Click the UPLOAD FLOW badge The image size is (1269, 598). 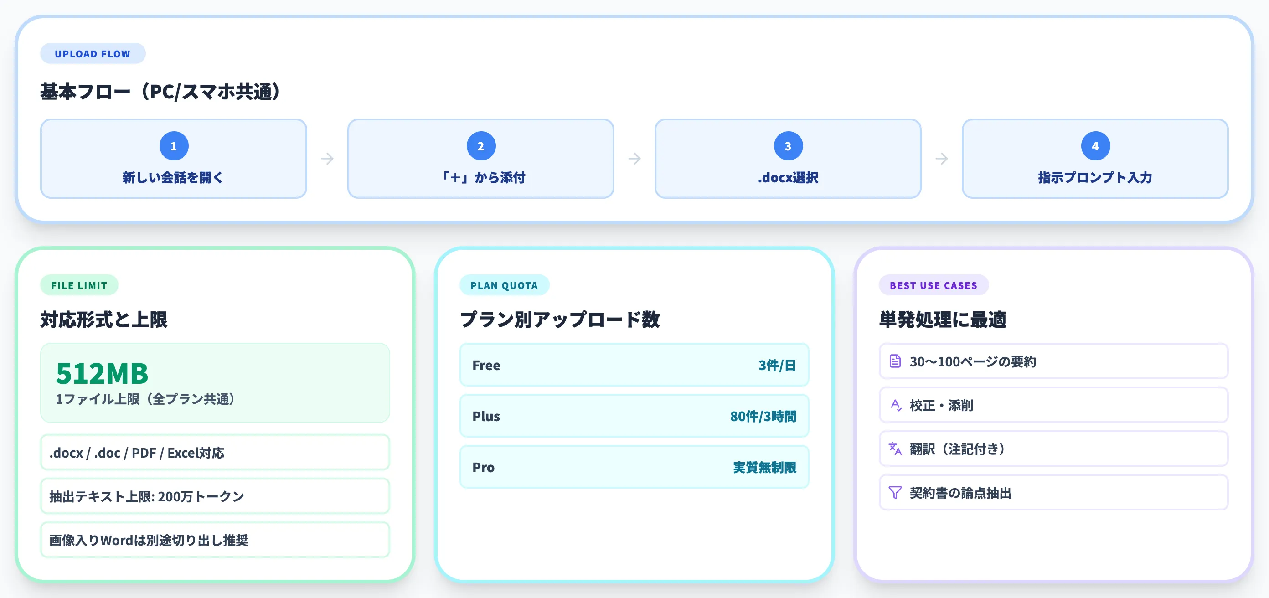tap(93, 54)
